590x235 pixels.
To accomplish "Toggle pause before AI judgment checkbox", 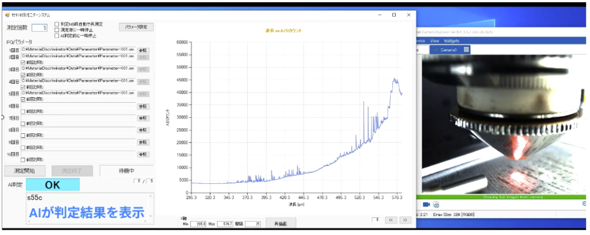I will click(57, 36).
